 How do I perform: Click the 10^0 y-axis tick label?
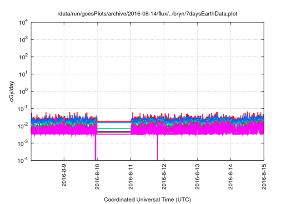(23, 92)
